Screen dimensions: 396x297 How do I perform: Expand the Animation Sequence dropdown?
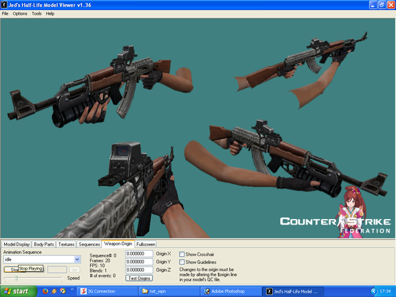77,259
